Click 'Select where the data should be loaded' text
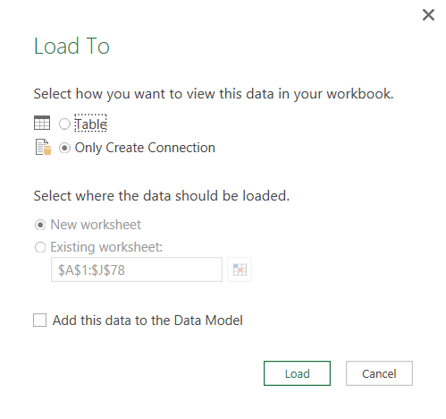The image size is (446, 419). (x=162, y=196)
